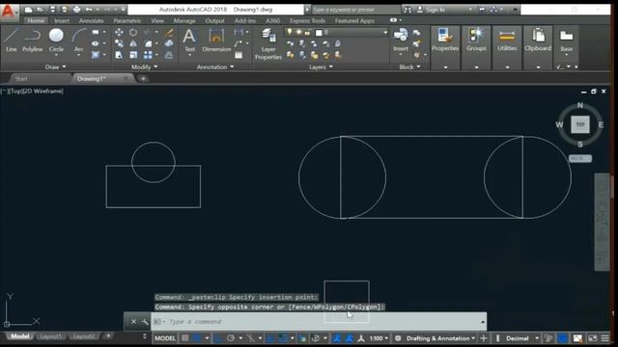Click the Type a command input field
The width and height of the screenshot is (618, 347).
[320, 321]
